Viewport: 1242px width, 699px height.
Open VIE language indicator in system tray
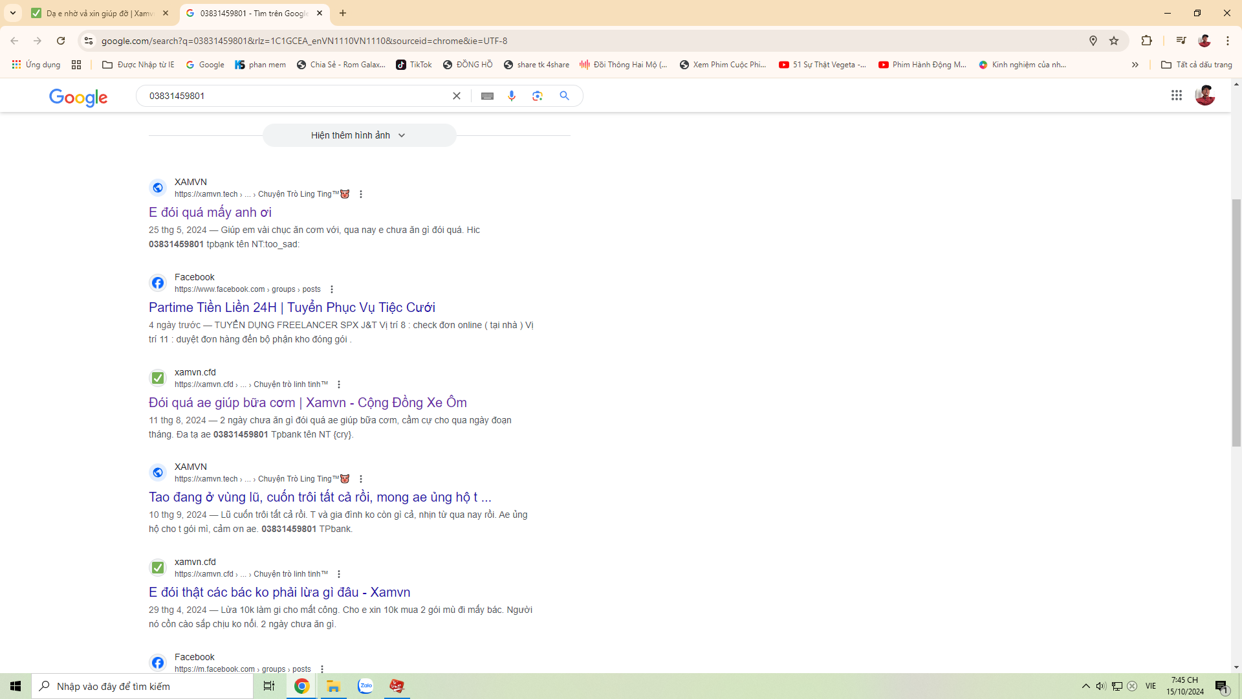pyautogui.click(x=1150, y=686)
